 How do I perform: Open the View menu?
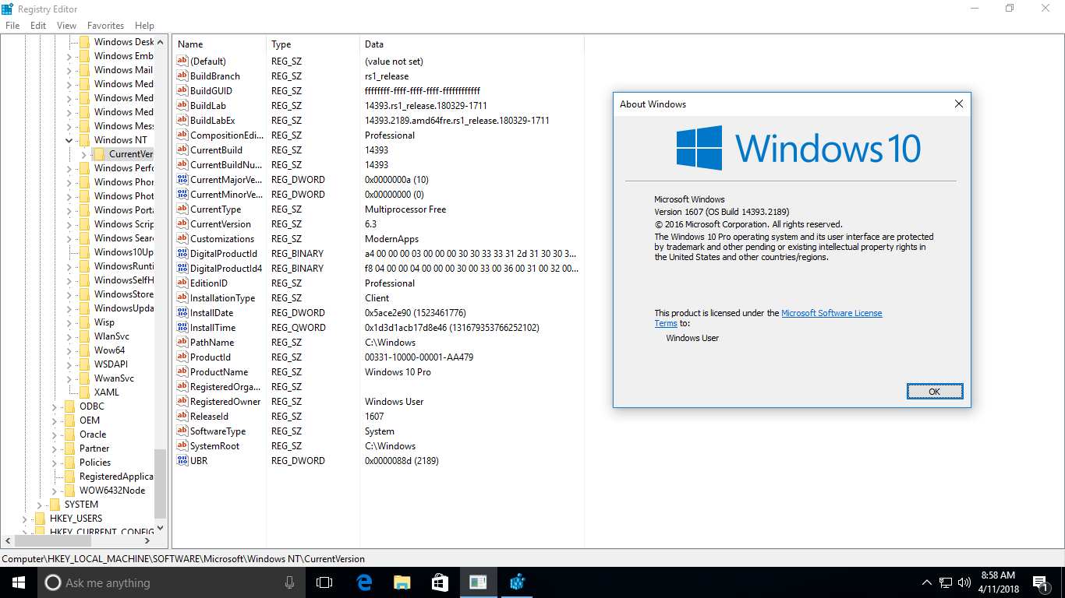click(x=66, y=26)
